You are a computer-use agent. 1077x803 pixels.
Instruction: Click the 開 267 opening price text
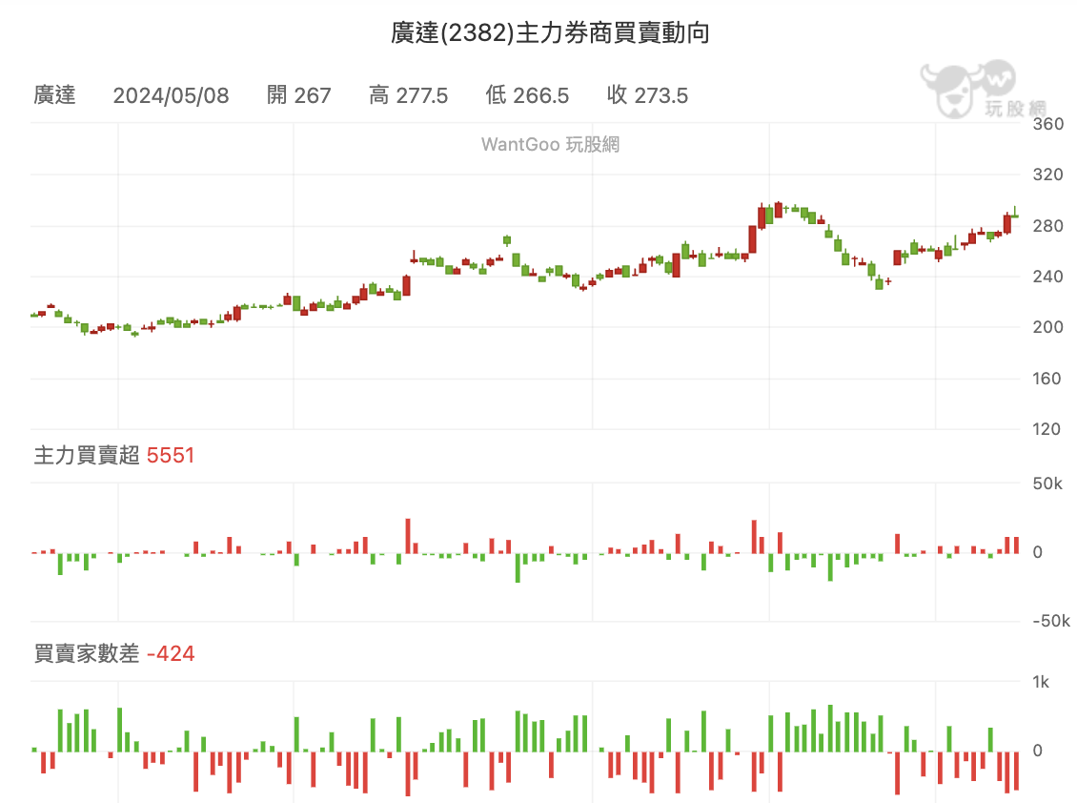pos(298,95)
